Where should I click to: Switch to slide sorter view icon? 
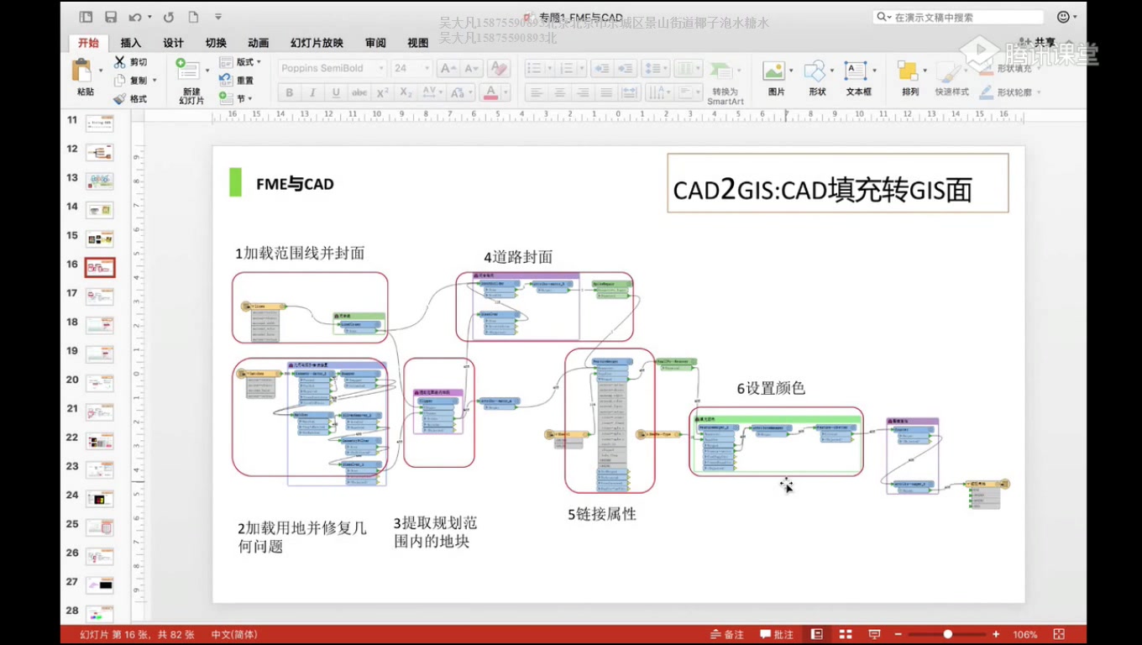[845, 634]
